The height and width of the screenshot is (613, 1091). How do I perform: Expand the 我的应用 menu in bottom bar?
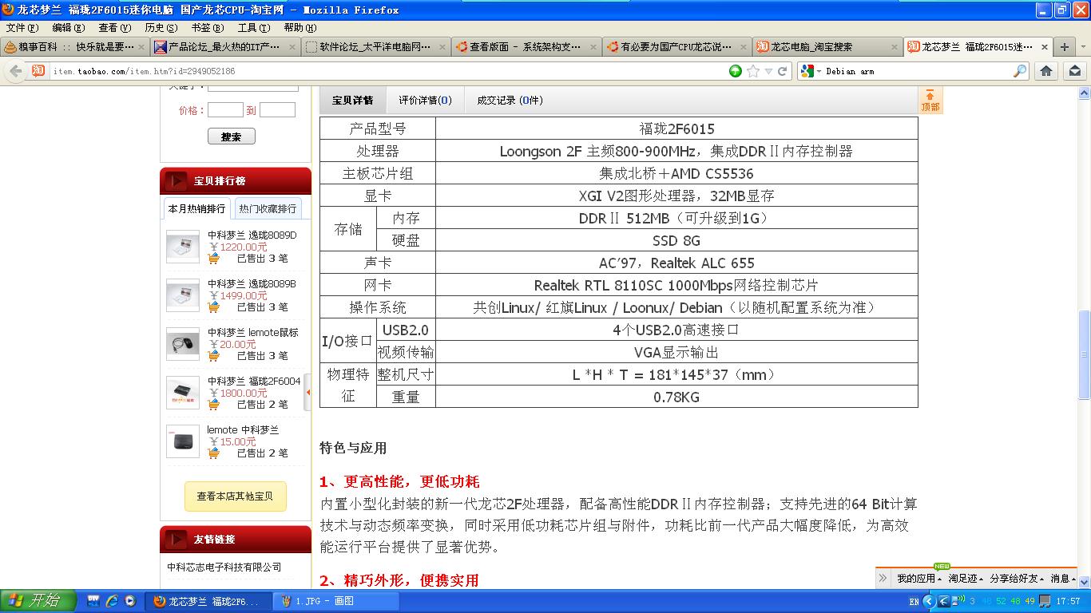(x=919, y=579)
